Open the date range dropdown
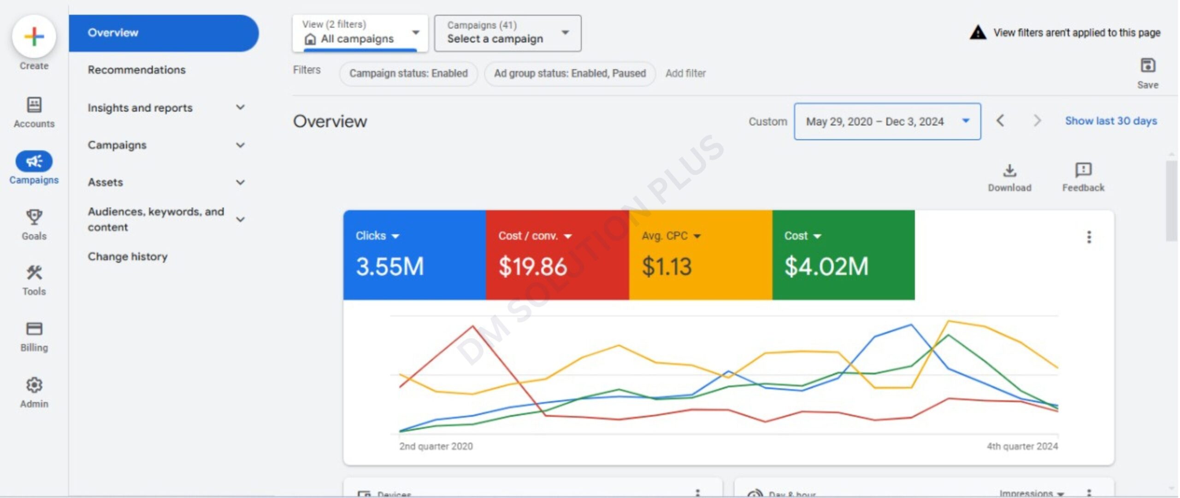 (886, 122)
